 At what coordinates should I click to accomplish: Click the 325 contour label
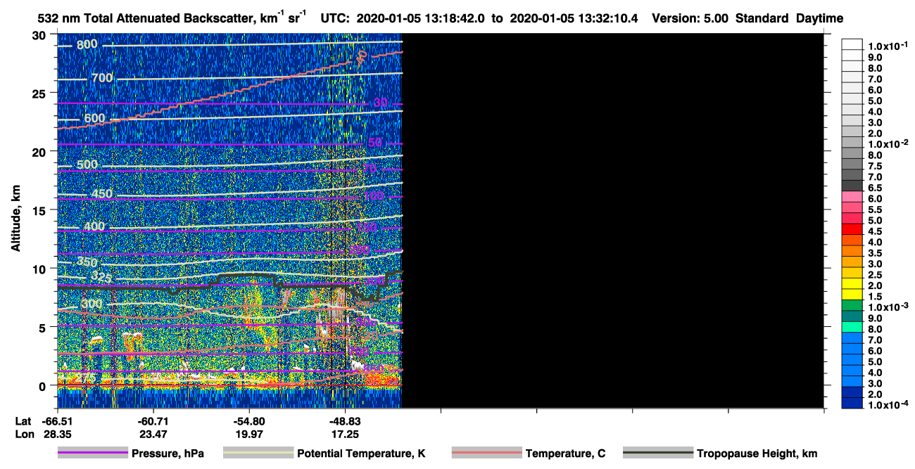click(102, 276)
